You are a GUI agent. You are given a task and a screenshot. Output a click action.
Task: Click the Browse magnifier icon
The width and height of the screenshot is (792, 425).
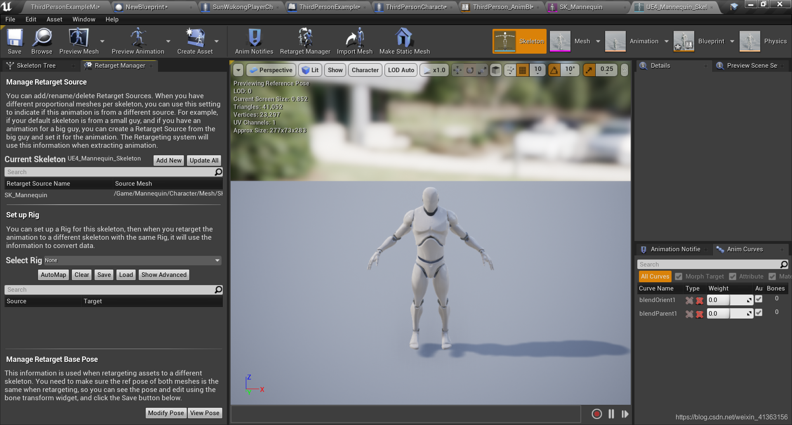coord(42,38)
